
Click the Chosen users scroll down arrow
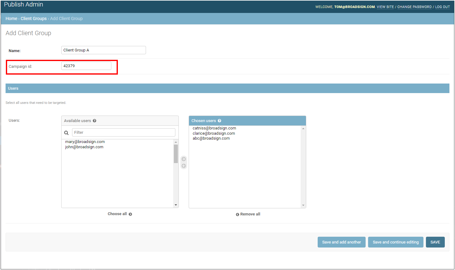tap(303, 205)
